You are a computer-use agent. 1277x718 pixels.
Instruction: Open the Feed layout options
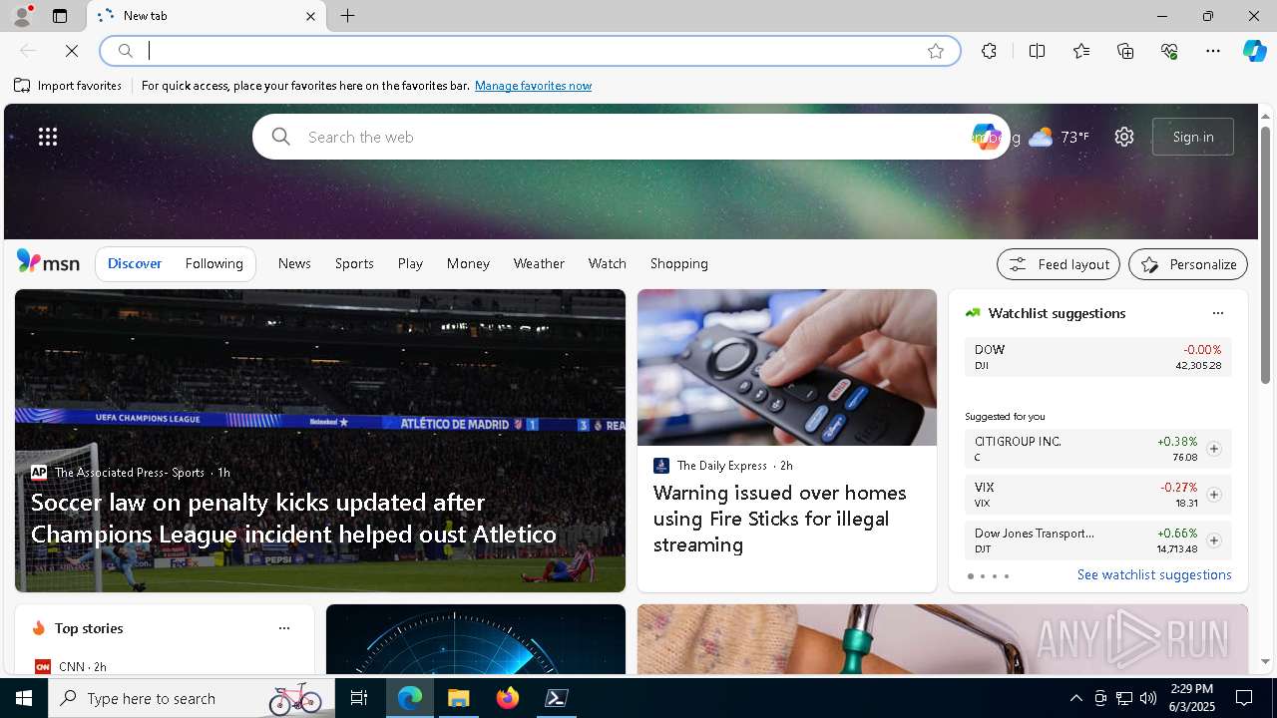pyautogui.click(x=1059, y=264)
